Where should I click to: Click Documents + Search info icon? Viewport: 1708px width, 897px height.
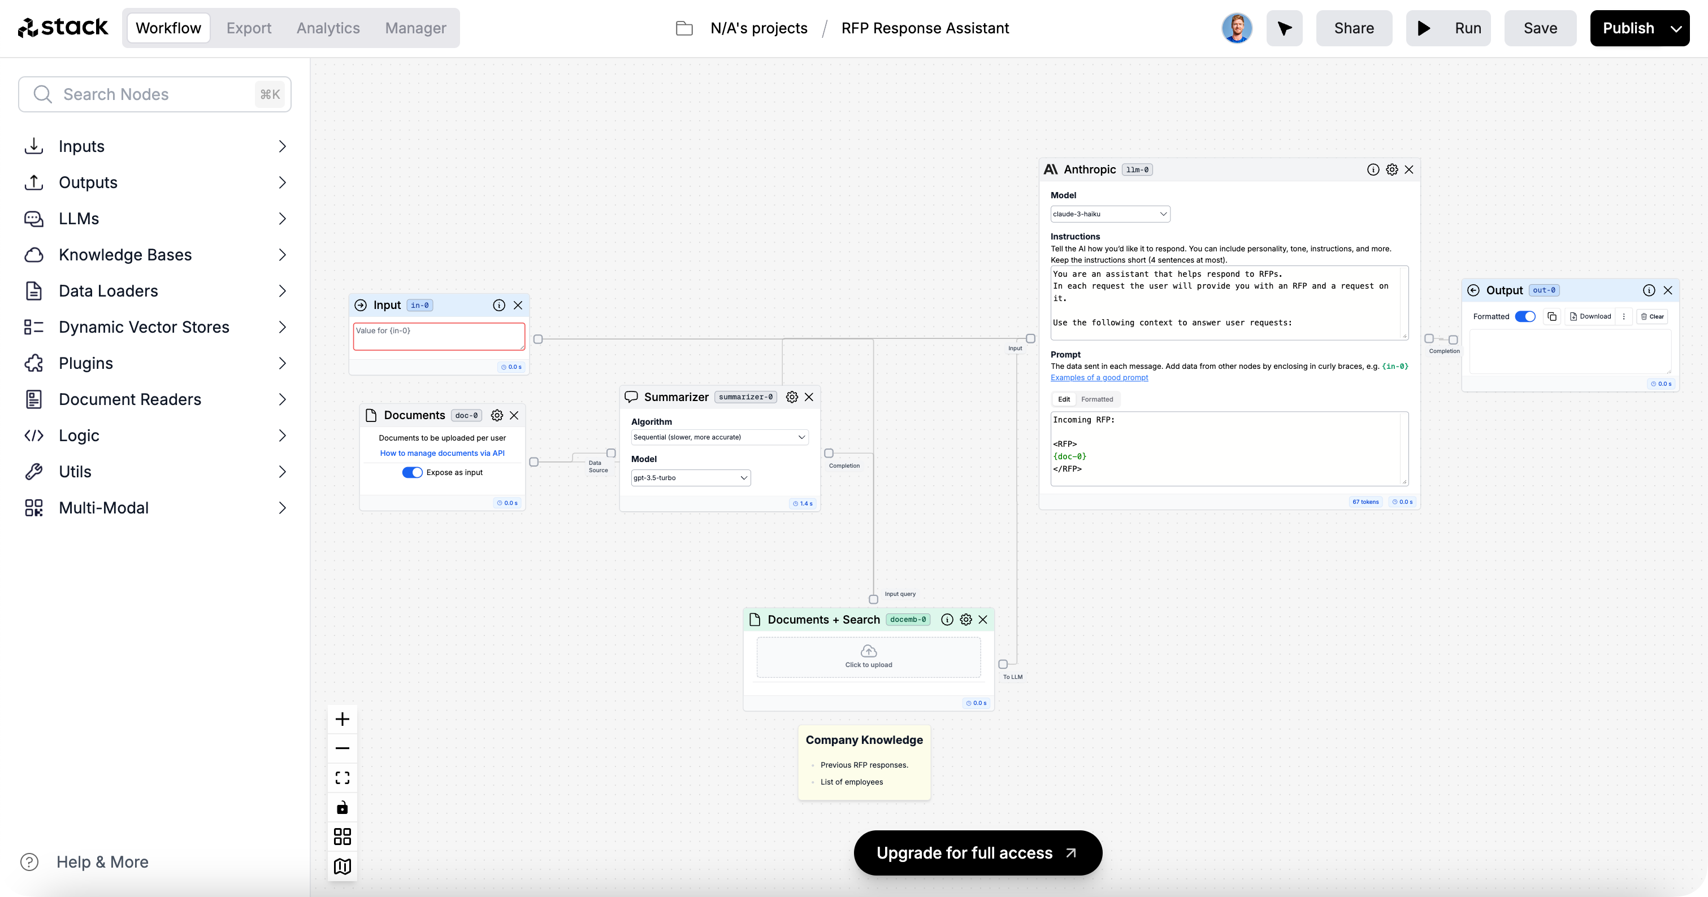point(947,620)
